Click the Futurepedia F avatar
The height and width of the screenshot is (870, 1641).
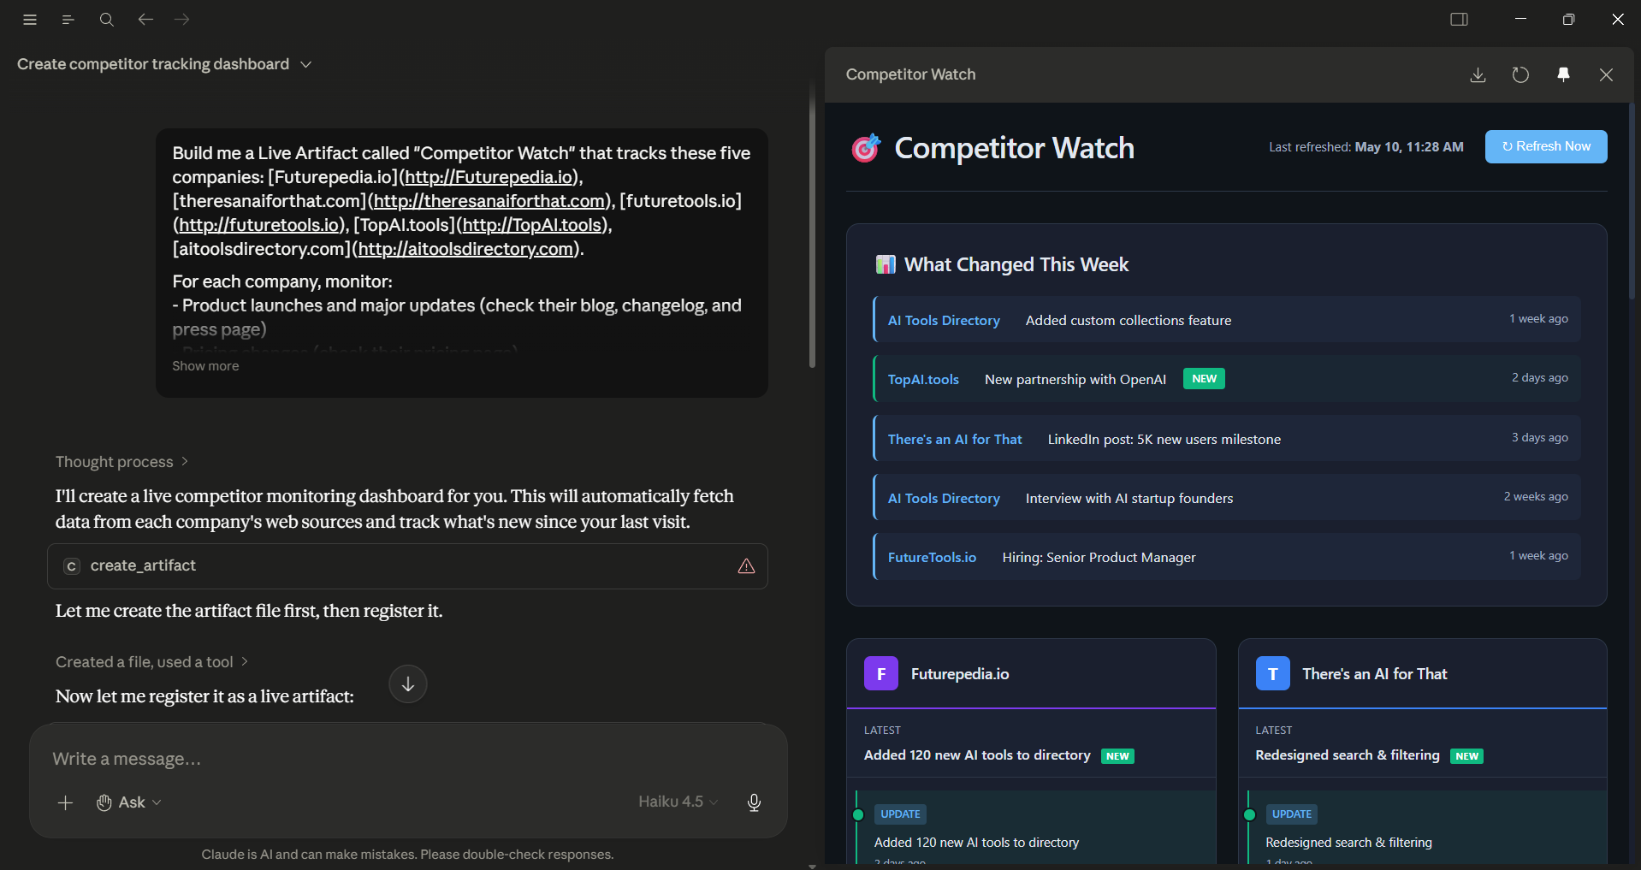881,674
